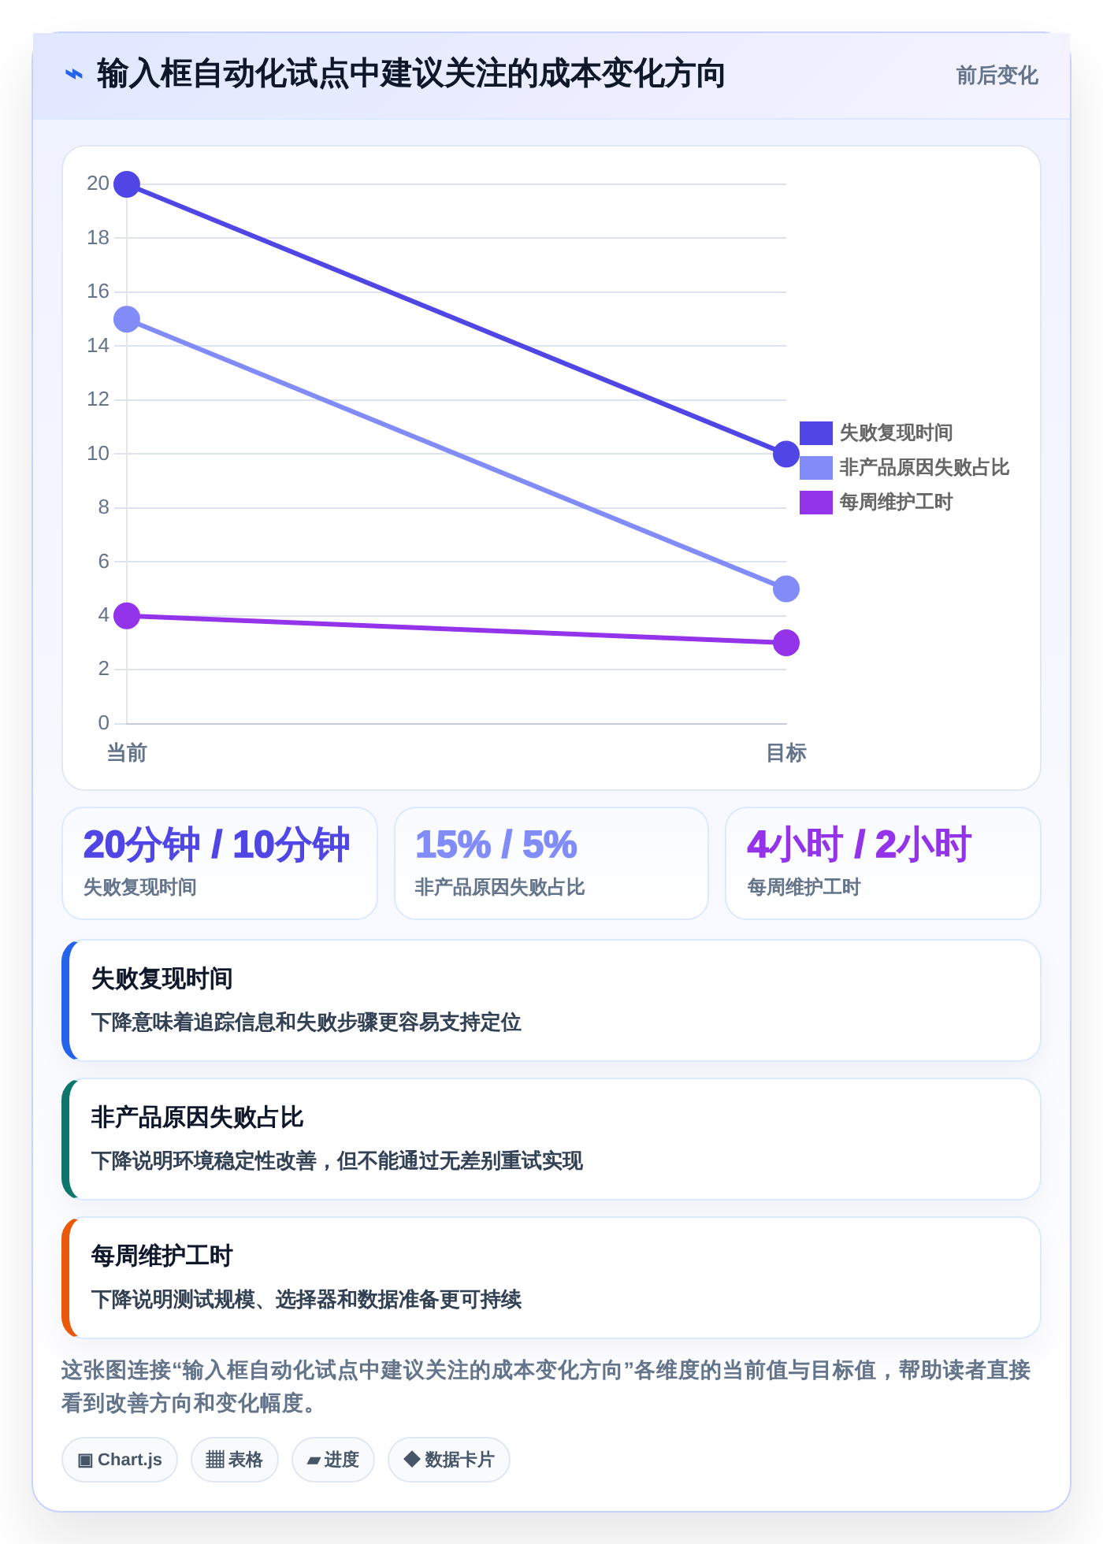Click the Chart.js tag chip

pyautogui.click(x=120, y=1460)
